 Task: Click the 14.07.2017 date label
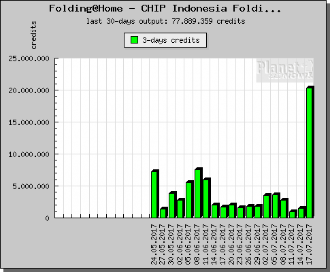coord(301,244)
